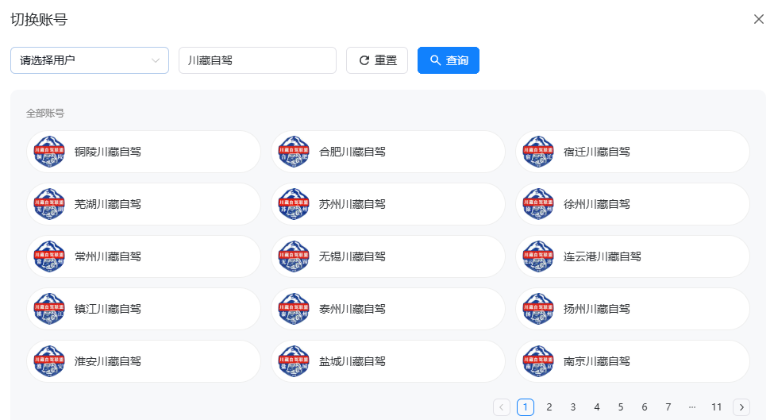Screen dimensions: 774x420
Task: Select the 泰州川藏自驾 account name
Action: (x=352, y=309)
